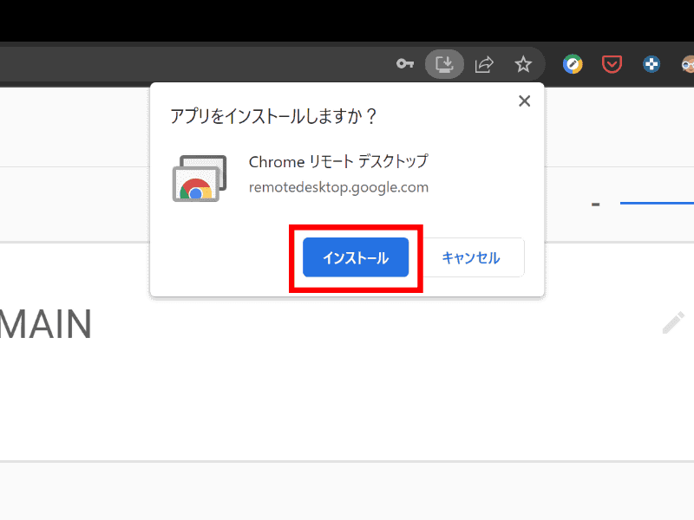Click the キャンセル button
This screenshot has height=520, width=694.
470,257
